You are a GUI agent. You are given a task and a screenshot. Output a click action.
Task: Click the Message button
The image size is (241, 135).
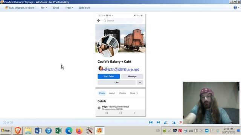132,76
